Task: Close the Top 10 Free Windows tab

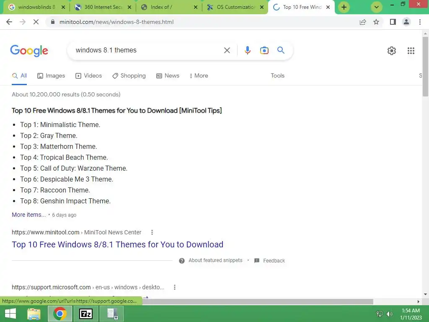Action: (x=328, y=7)
